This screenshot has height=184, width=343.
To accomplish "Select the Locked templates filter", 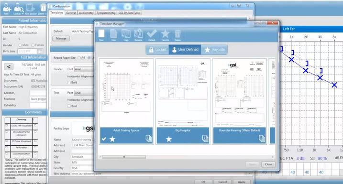I will (x=157, y=50).
